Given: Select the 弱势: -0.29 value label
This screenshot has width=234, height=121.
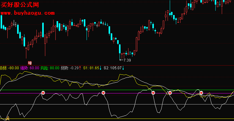Looking at the screenshot, I should [70, 68].
